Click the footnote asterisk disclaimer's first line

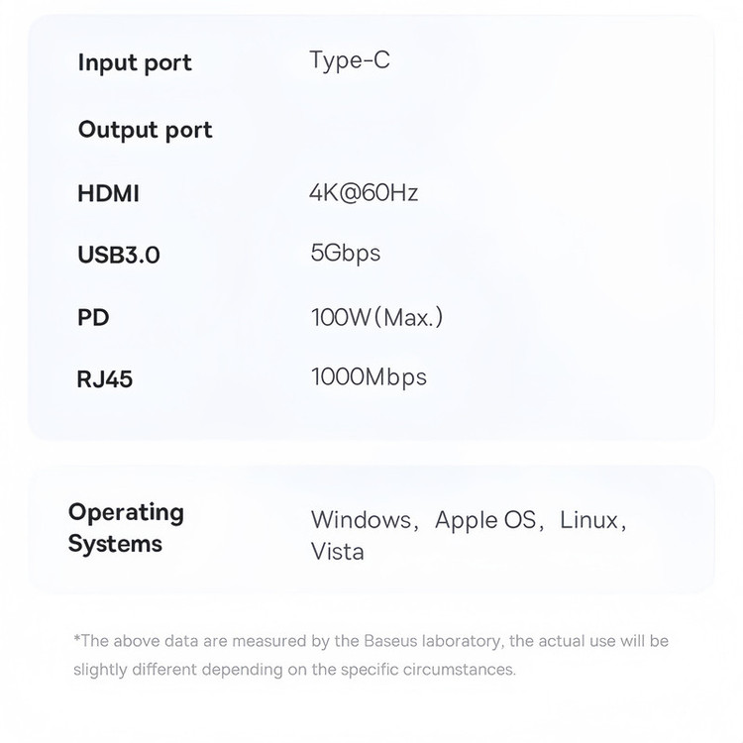pyautogui.click(x=371, y=641)
